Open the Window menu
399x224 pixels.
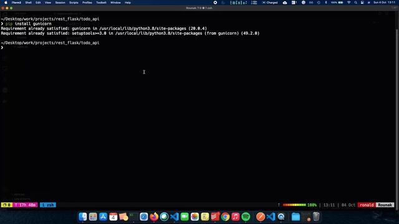(115, 2)
